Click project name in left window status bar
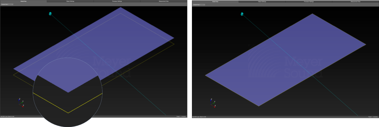The height and width of the screenshot is (127, 379). pyautogui.click(x=181, y=117)
